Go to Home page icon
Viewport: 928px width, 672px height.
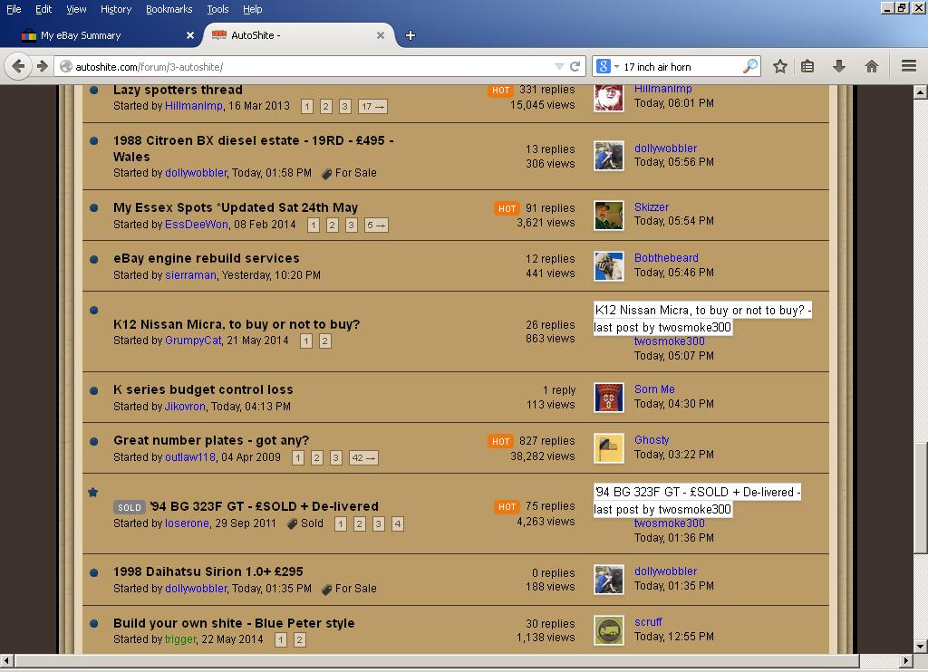871,66
